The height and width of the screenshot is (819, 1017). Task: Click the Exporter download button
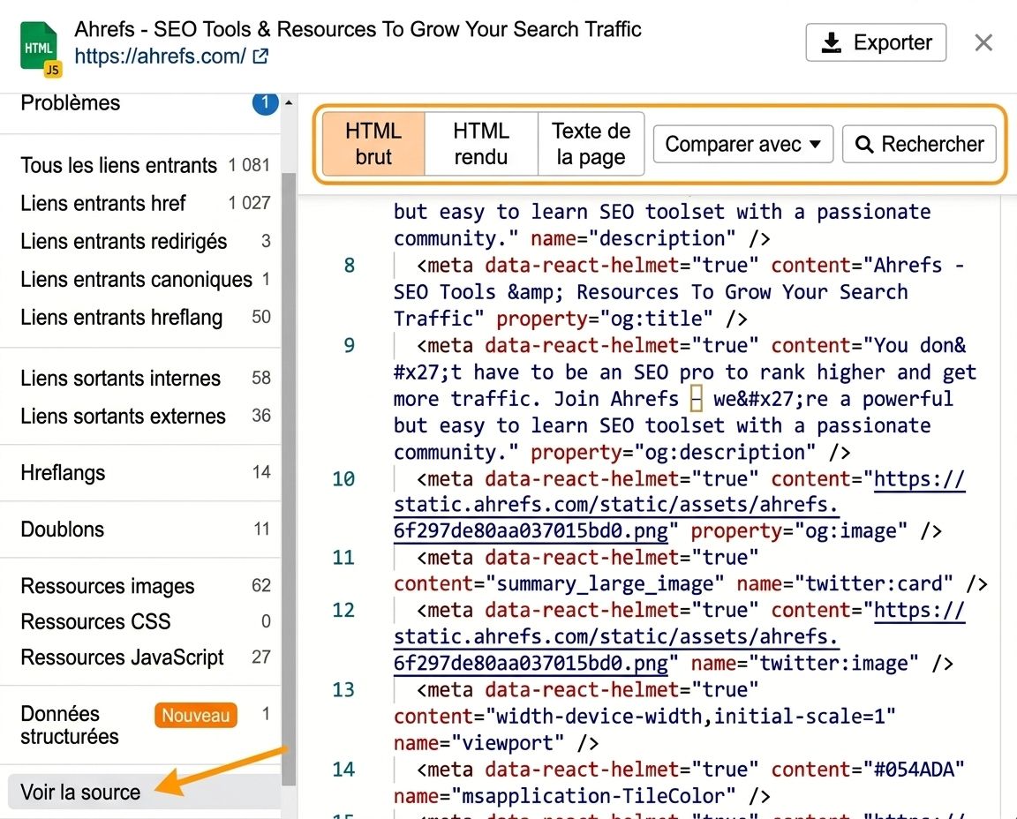click(876, 42)
